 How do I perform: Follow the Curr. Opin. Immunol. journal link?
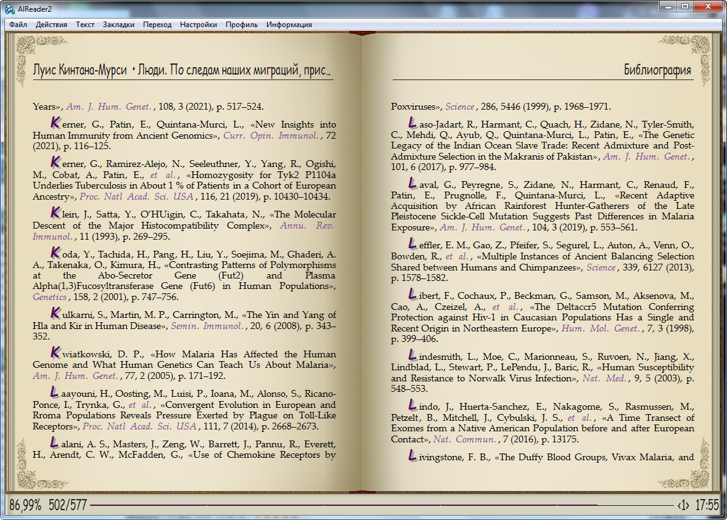click(271, 135)
